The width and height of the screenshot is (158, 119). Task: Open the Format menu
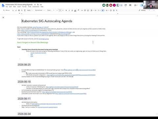[x=24, y=7]
